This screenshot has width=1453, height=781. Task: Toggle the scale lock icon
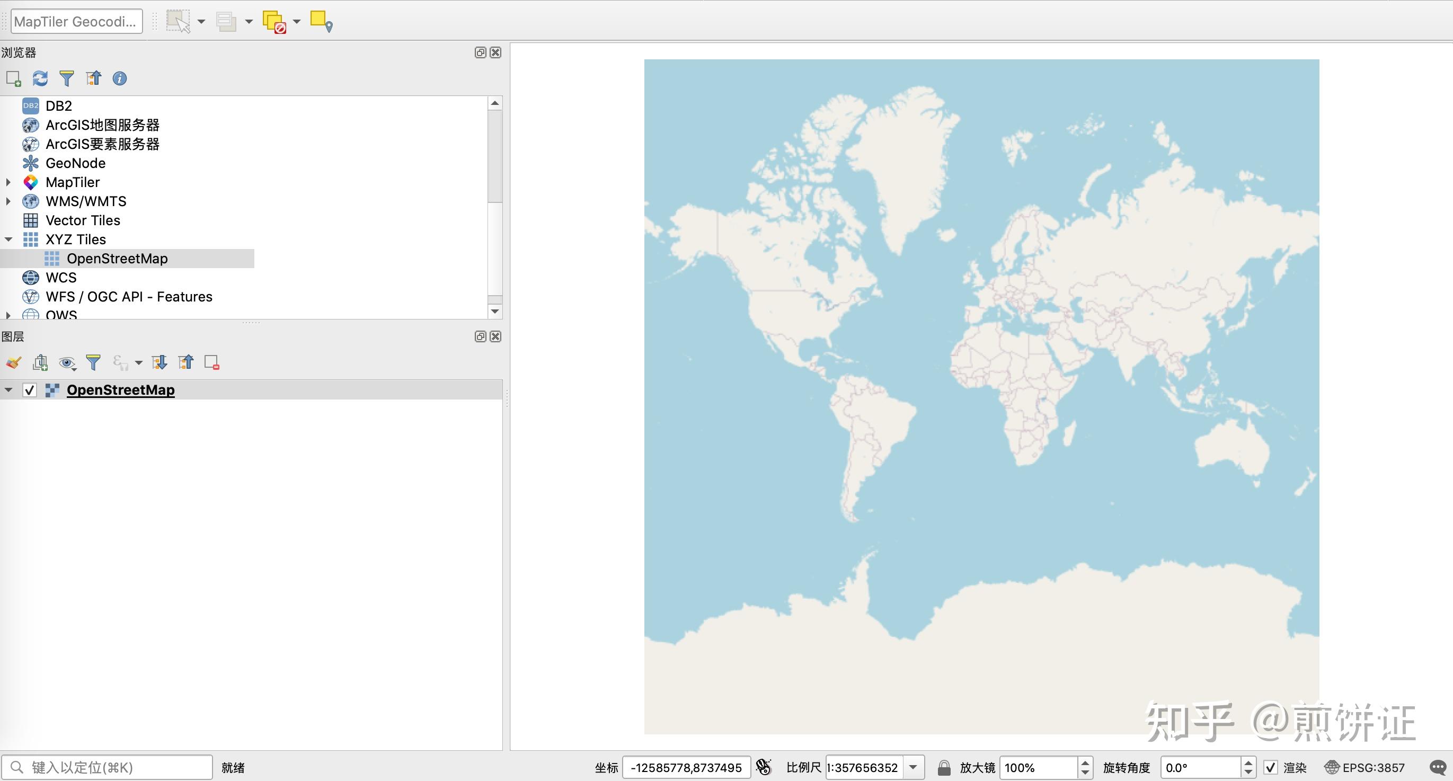[x=944, y=767]
